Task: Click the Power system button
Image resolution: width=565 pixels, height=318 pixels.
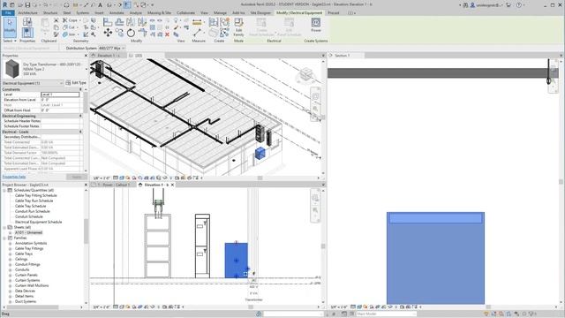Action: pos(316,25)
